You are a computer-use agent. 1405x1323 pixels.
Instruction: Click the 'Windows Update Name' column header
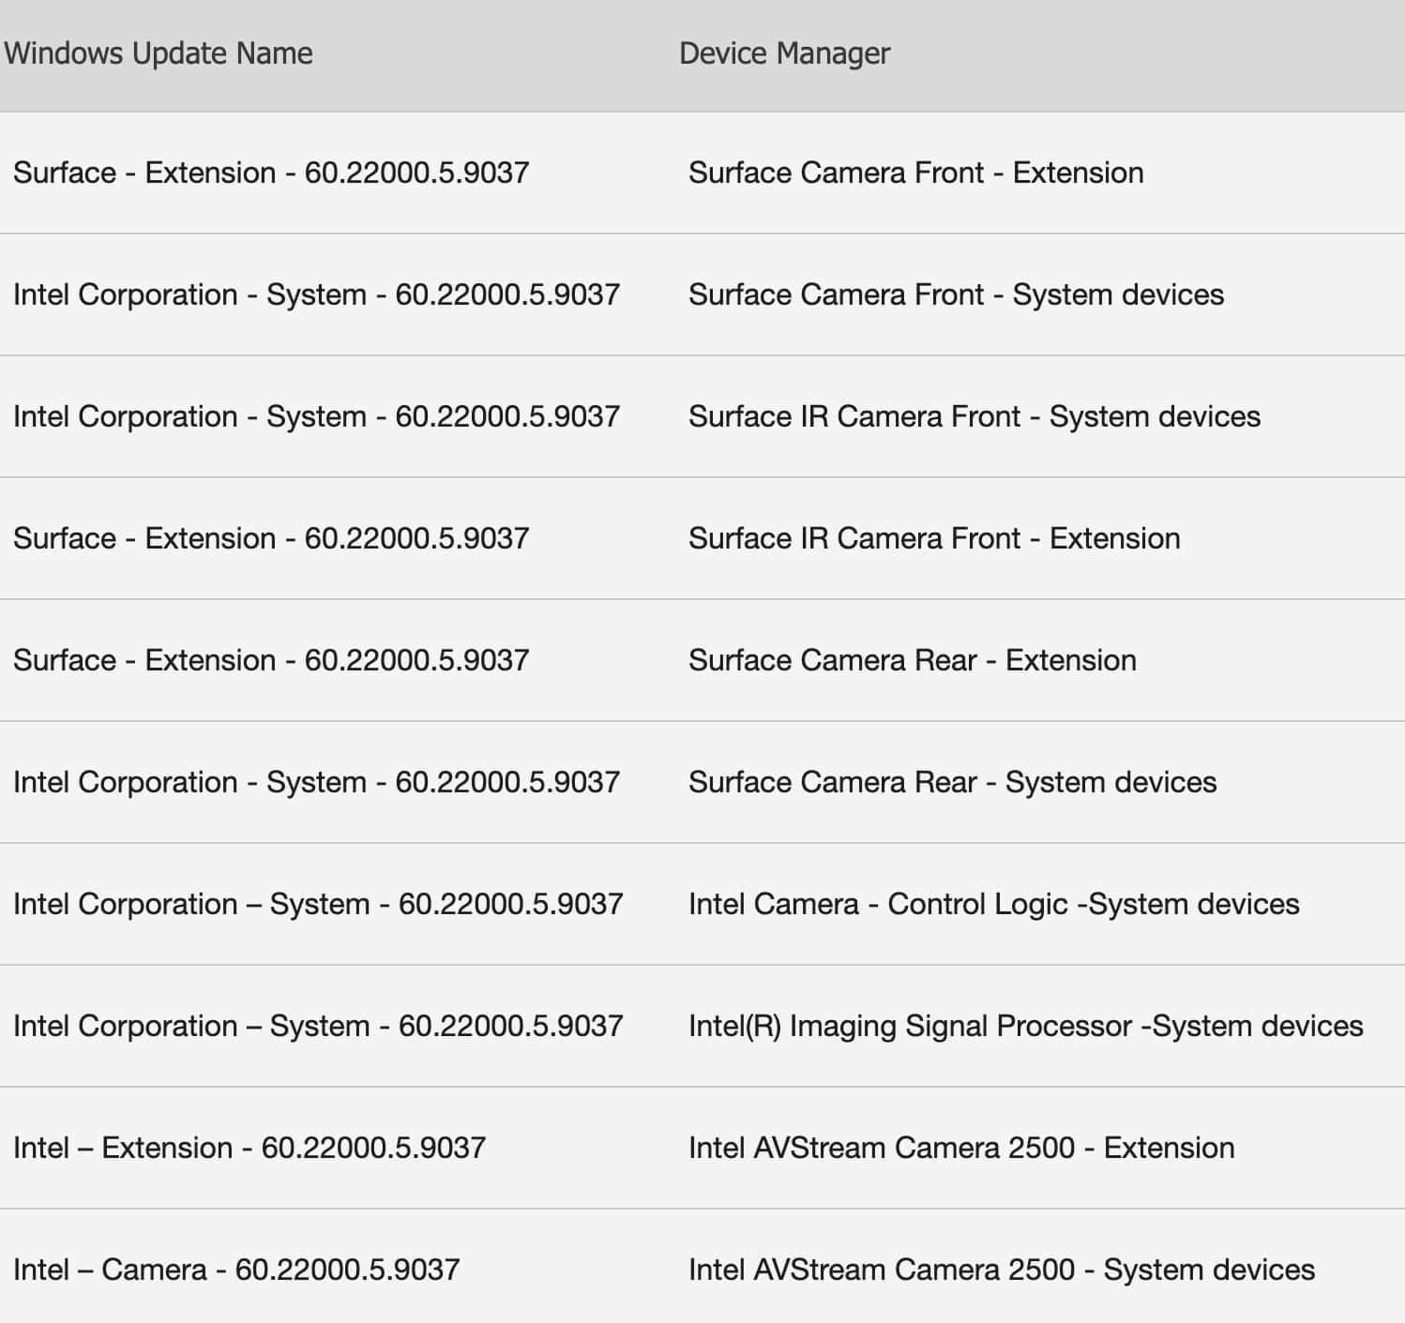click(159, 53)
